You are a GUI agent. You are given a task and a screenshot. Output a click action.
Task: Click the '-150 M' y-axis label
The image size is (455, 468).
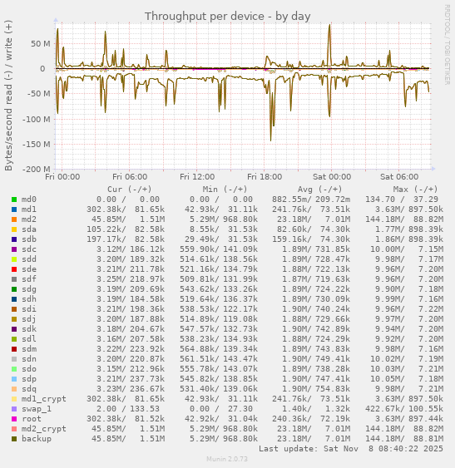(x=37, y=145)
